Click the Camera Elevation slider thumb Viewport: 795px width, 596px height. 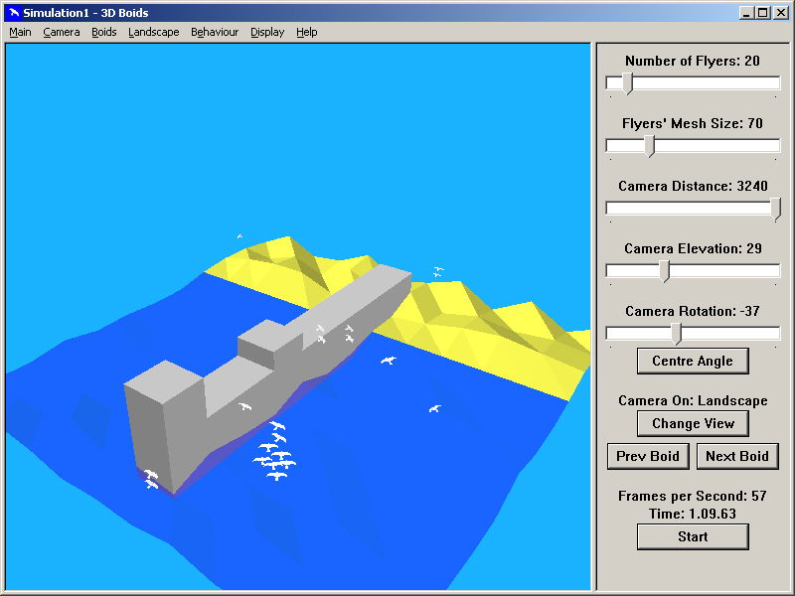[665, 271]
